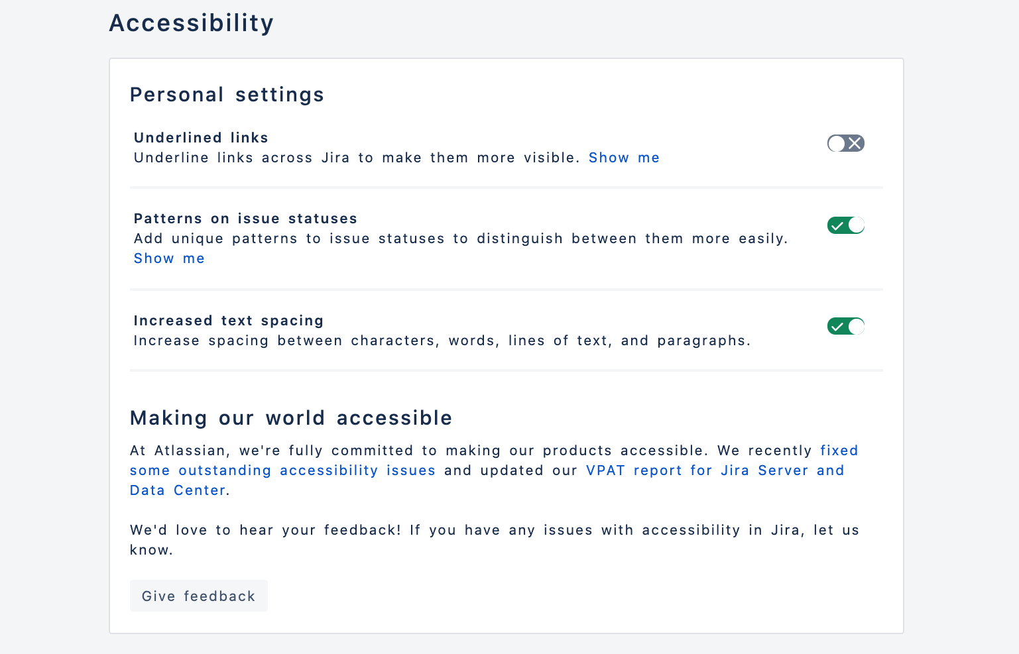Screen dimensions: 1019x654
Task: Open VPAT report for Jira Server link
Action: coord(487,480)
